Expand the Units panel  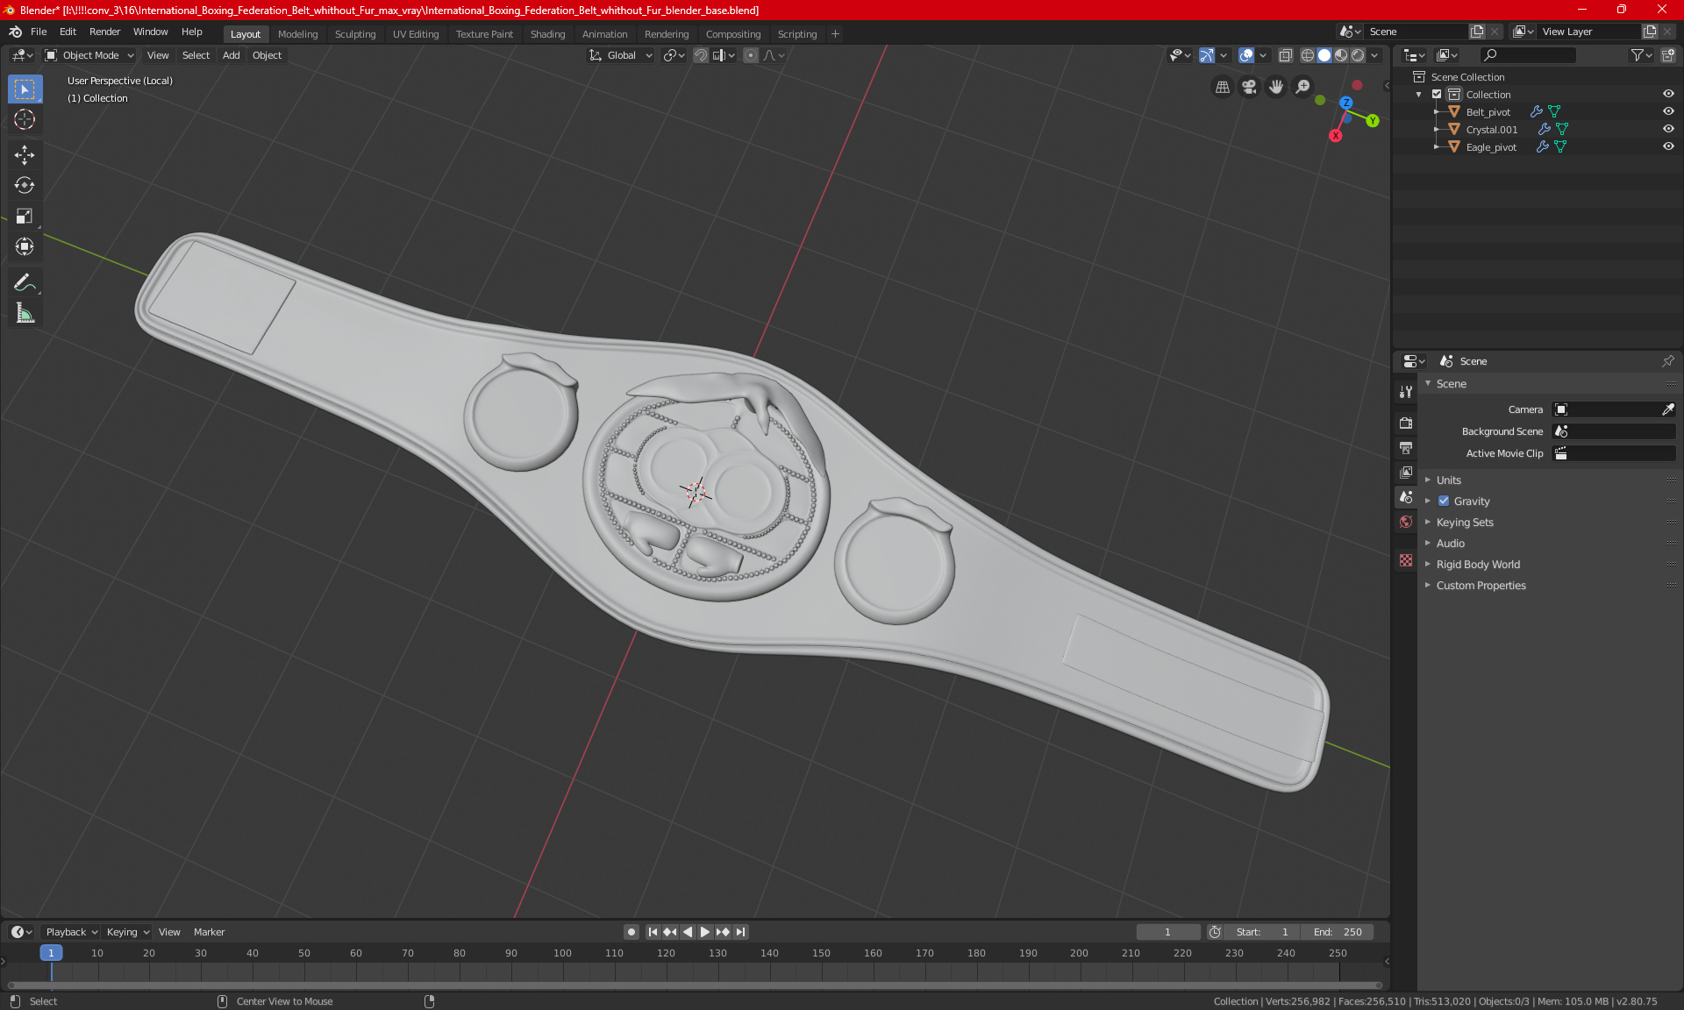pyautogui.click(x=1449, y=480)
